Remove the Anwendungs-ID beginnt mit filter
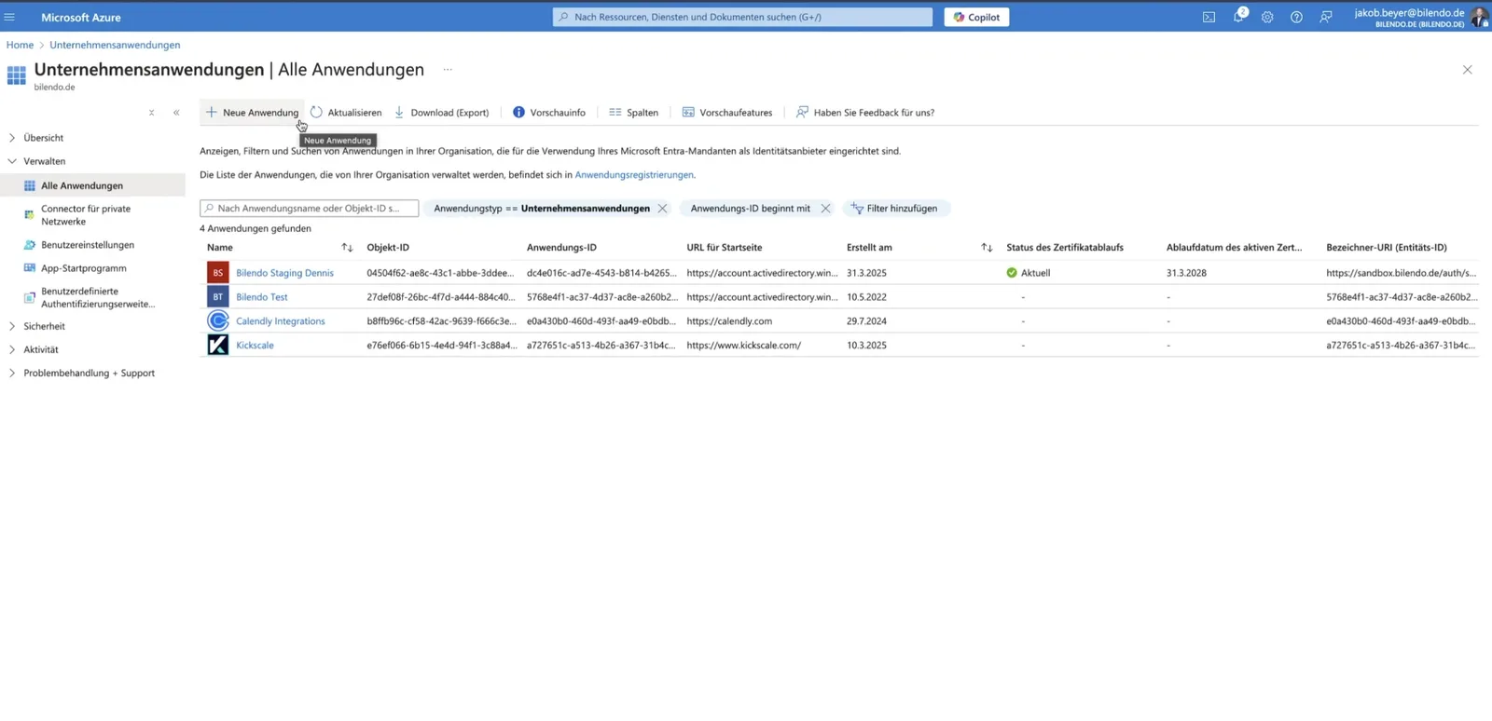The image size is (1492, 721). click(x=825, y=209)
